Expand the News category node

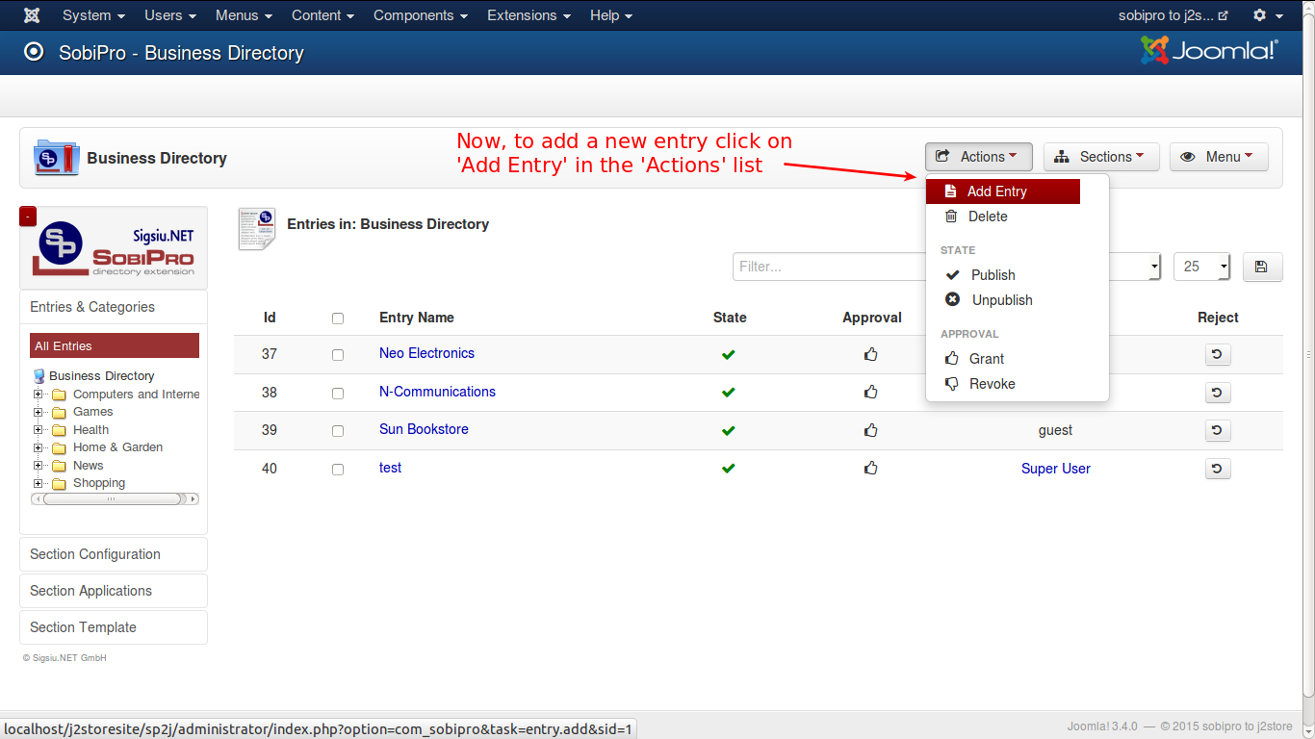click(39, 466)
